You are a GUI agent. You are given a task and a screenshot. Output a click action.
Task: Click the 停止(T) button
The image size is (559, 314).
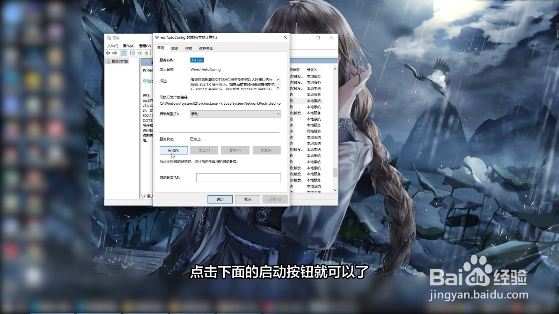click(x=204, y=150)
